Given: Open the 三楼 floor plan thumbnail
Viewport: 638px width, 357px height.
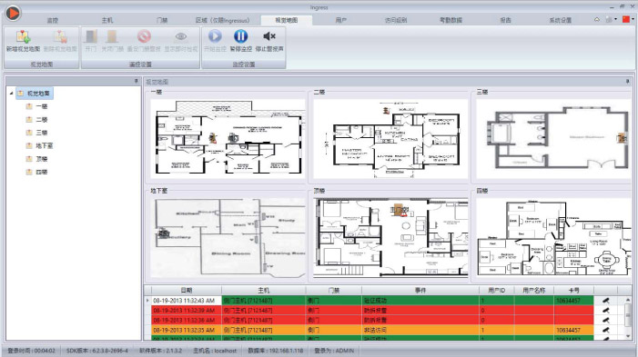Looking at the screenshot, I should [x=552, y=138].
